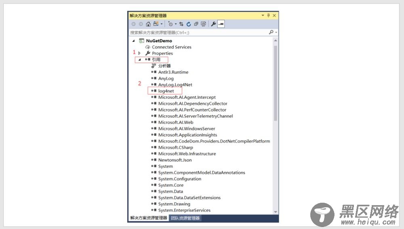This screenshot has width=404, height=229.
Task: Click Sync with Active Document arrows icon
Action: click(181, 24)
